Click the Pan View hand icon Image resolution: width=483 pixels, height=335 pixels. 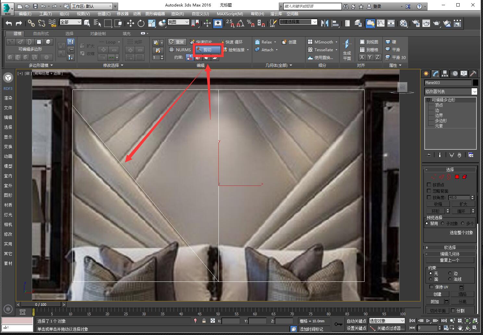460,328
